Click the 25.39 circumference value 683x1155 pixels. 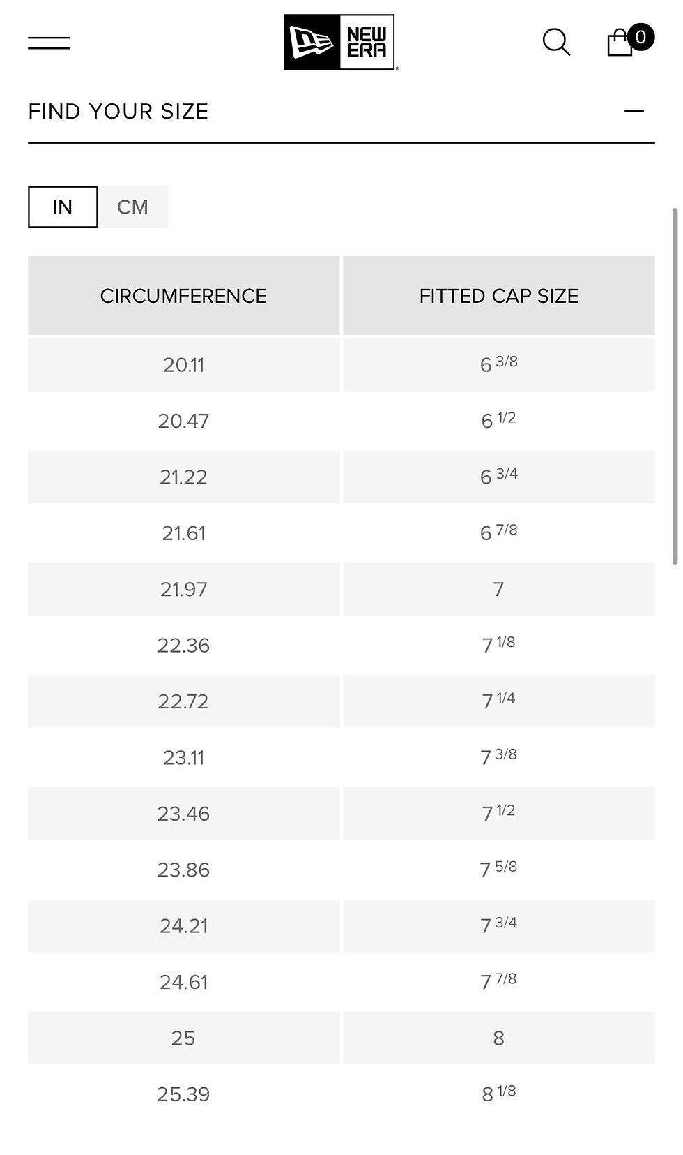click(183, 1094)
